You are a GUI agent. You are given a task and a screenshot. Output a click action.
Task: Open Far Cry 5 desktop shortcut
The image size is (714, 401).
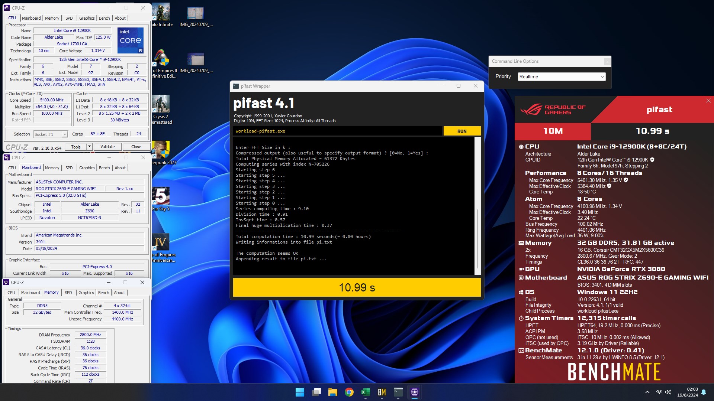(161, 199)
